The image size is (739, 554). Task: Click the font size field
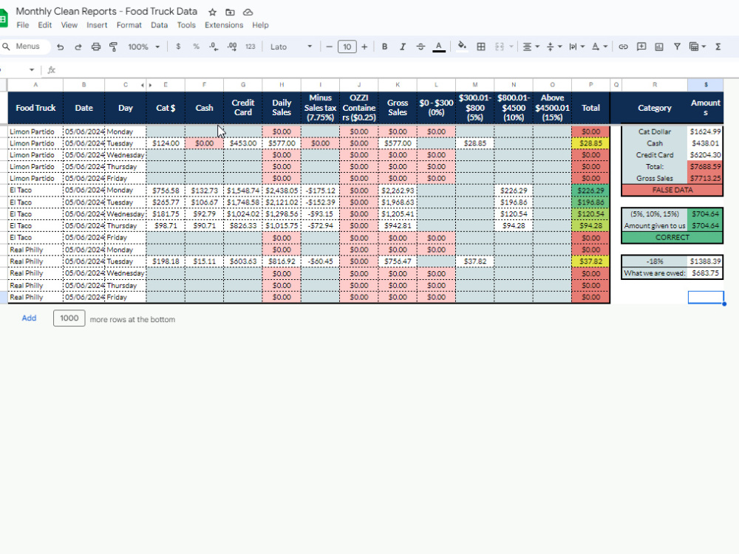(x=347, y=47)
